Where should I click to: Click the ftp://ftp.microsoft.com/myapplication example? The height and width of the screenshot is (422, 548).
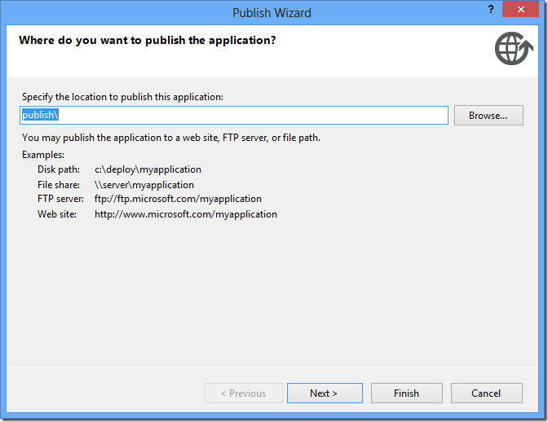(178, 199)
